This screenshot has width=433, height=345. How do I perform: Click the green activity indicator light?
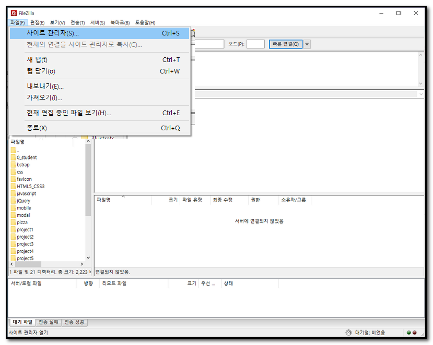(x=408, y=332)
